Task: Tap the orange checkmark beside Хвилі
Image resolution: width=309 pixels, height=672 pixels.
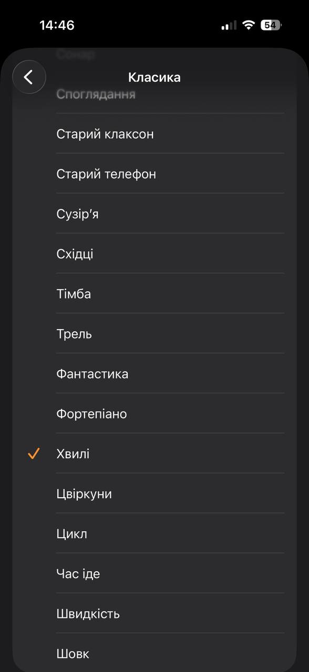Action: 33,454
